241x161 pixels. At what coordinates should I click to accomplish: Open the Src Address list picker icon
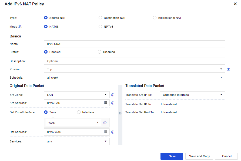106,103
